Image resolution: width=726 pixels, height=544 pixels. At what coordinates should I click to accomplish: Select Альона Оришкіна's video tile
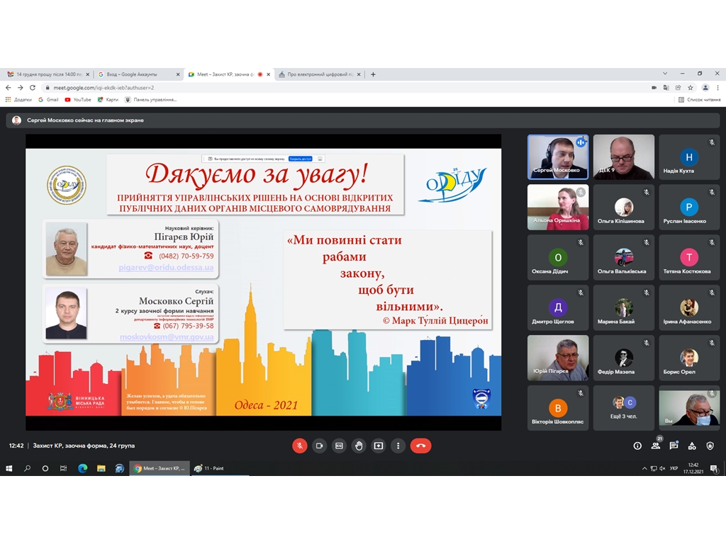click(x=558, y=208)
